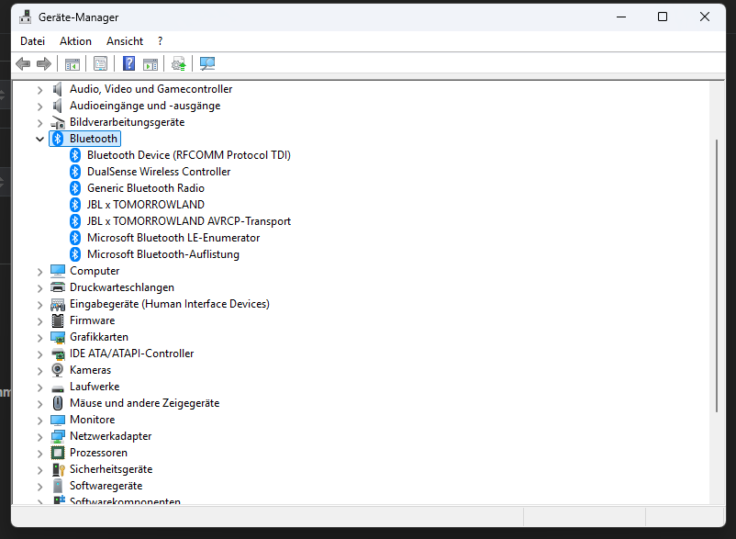This screenshot has width=736, height=539.
Task: Click the Bildverarbeitungsgeräte icon
Action: [x=57, y=122]
